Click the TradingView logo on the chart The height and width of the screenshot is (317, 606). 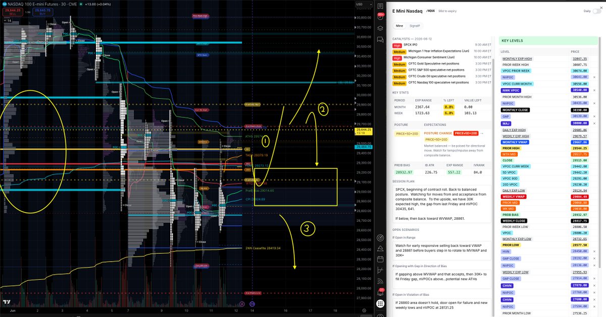(x=8, y=302)
